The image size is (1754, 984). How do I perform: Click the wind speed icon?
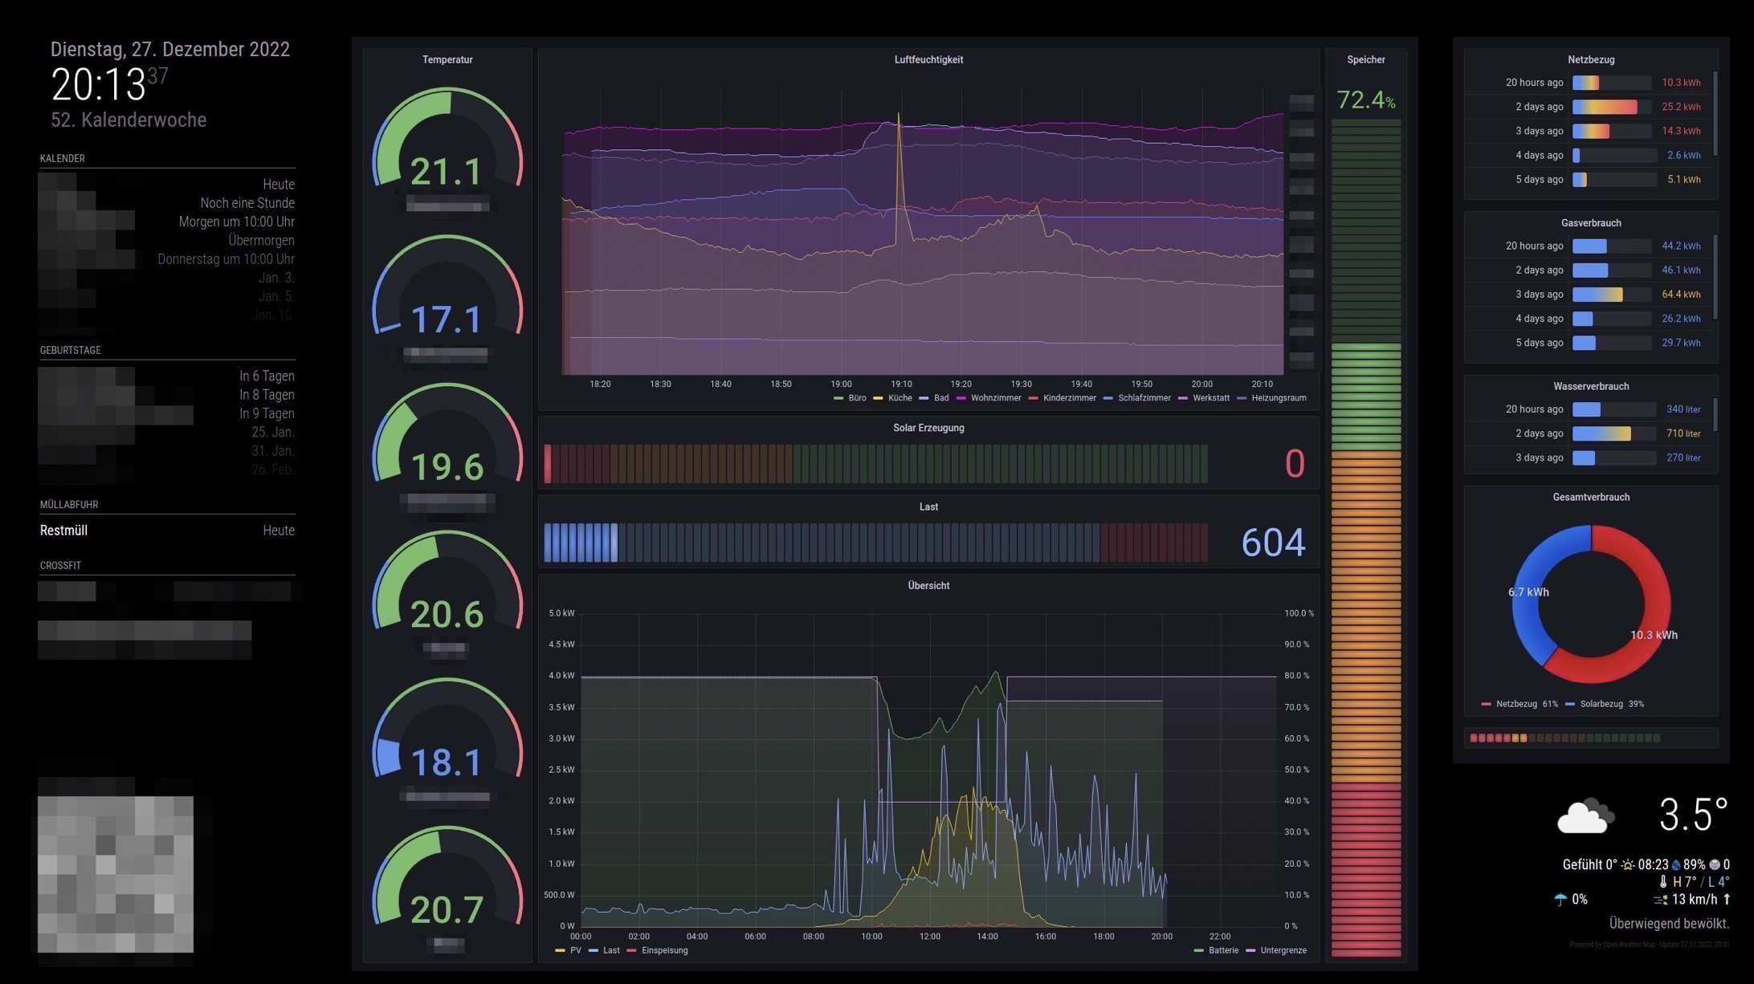pos(1661,900)
